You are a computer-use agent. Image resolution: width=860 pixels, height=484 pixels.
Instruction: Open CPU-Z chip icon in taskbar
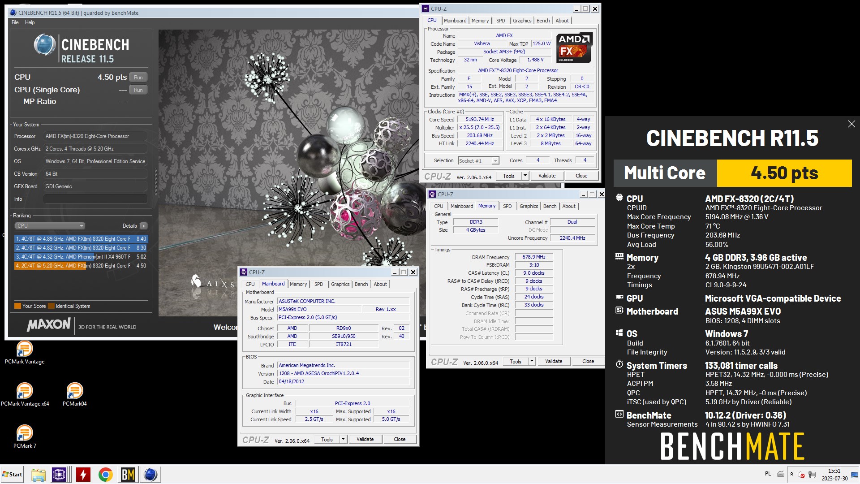coord(59,475)
